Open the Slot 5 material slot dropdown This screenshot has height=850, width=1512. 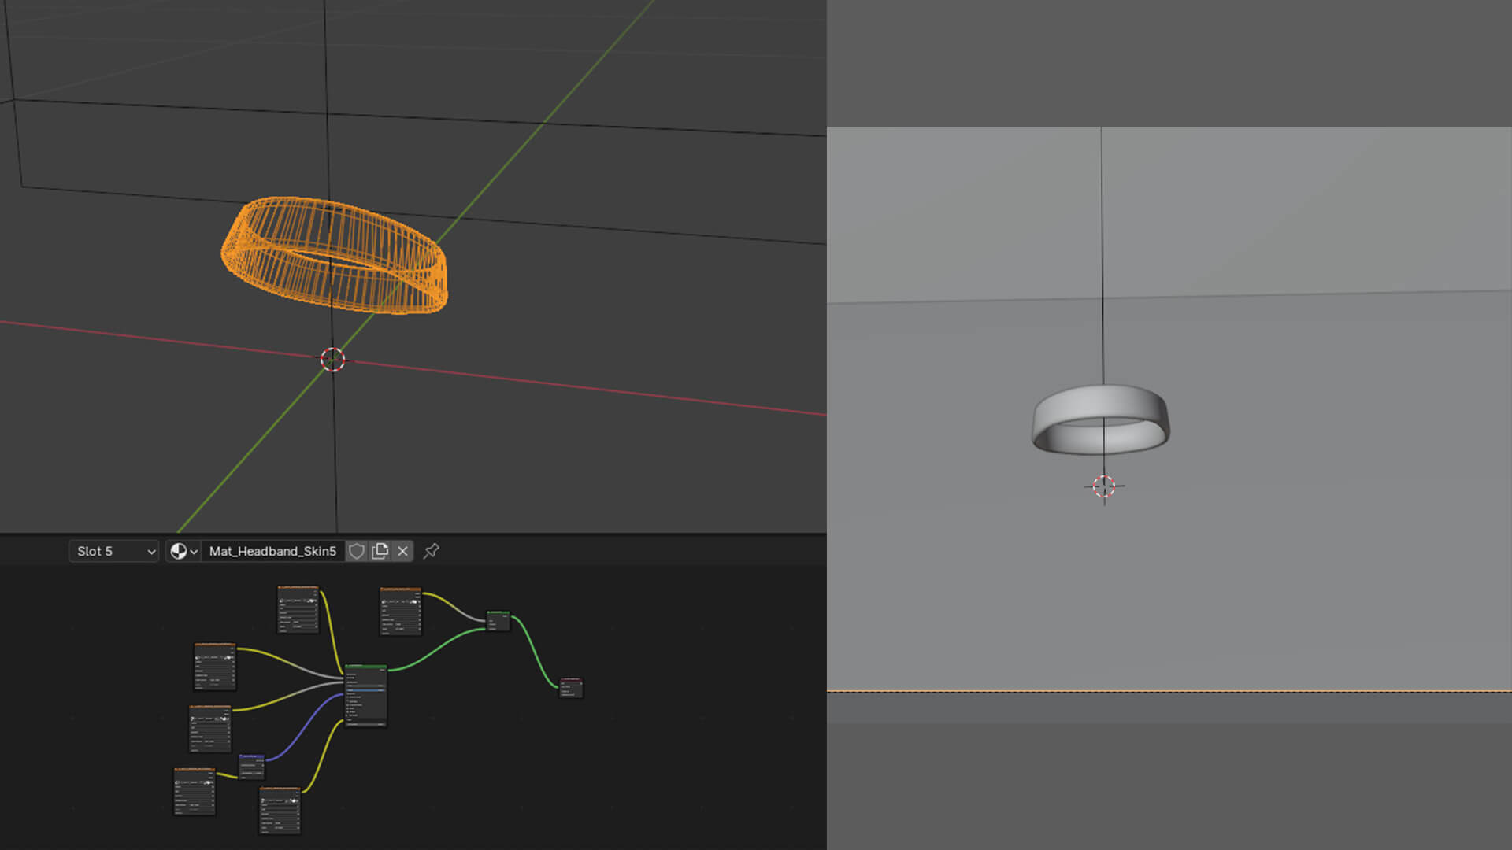(x=114, y=551)
